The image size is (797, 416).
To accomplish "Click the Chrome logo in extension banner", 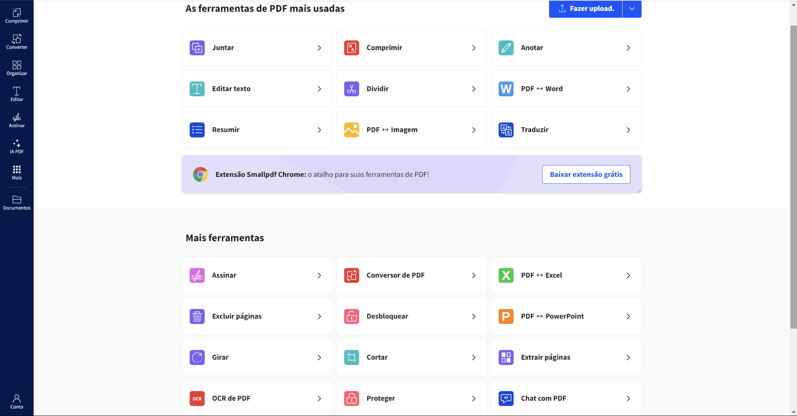I will pyautogui.click(x=200, y=175).
